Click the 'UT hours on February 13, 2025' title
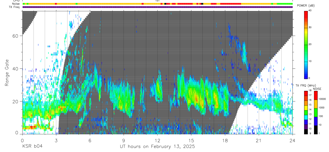 [157, 147]
